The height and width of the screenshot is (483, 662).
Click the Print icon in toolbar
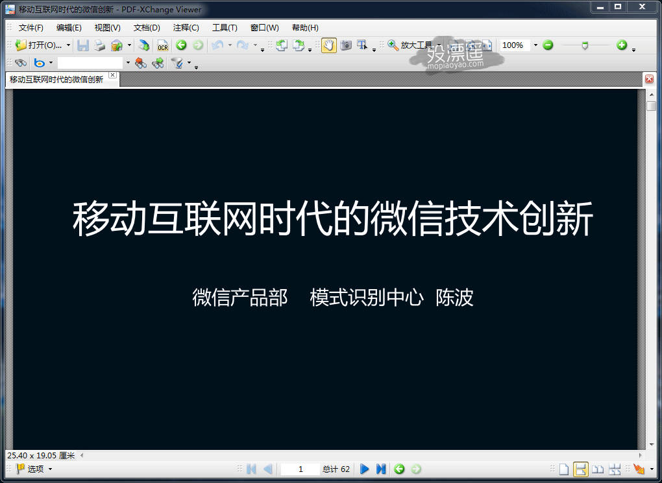(x=99, y=45)
